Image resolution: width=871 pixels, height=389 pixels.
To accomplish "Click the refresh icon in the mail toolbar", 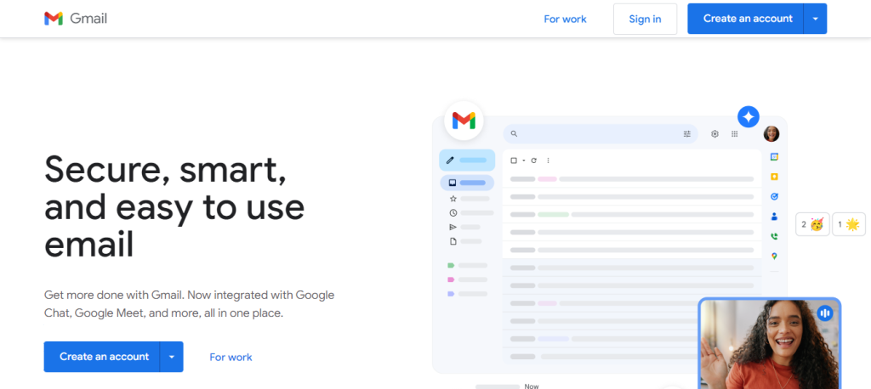I will click(534, 161).
